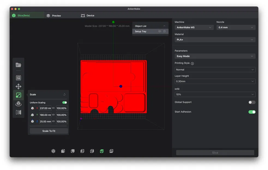This screenshot has height=170, width=268.
Task: Open the Nozzle 0.4 mm dropdown
Action: pos(236,27)
